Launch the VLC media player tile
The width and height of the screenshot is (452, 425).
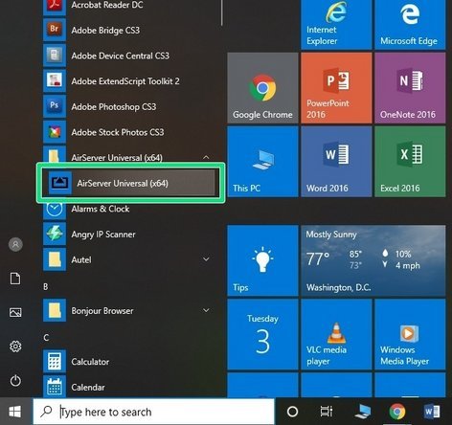[x=336, y=334]
